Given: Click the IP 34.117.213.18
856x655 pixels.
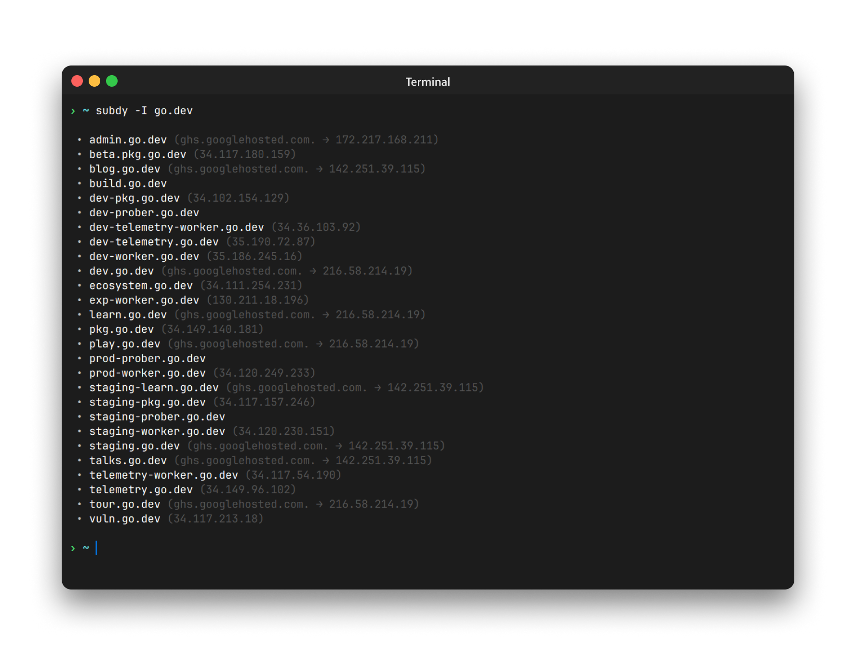Looking at the screenshot, I should [215, 519].
